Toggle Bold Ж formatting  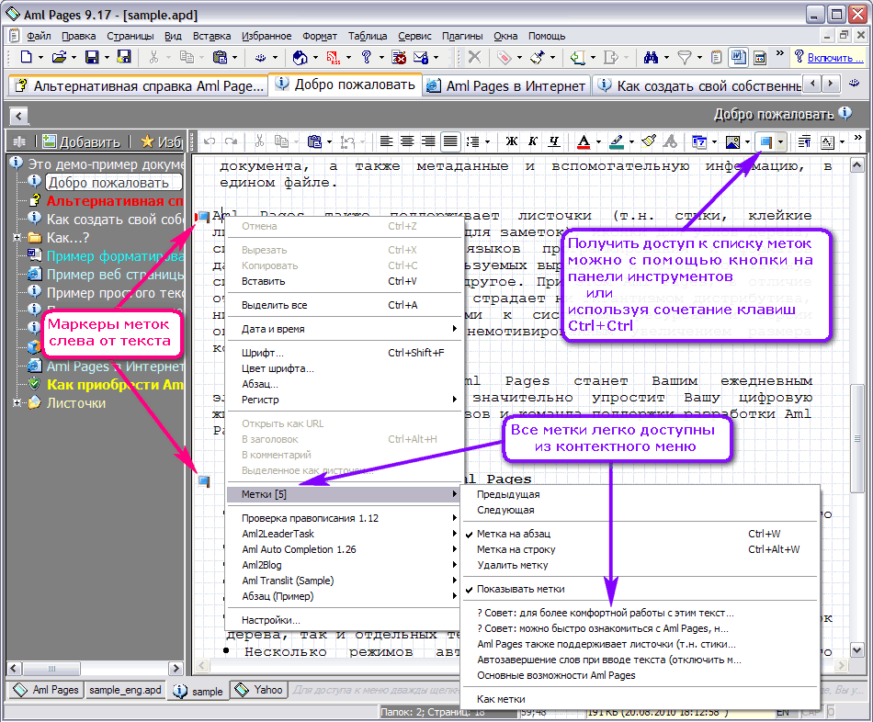(x=511, y=141)
